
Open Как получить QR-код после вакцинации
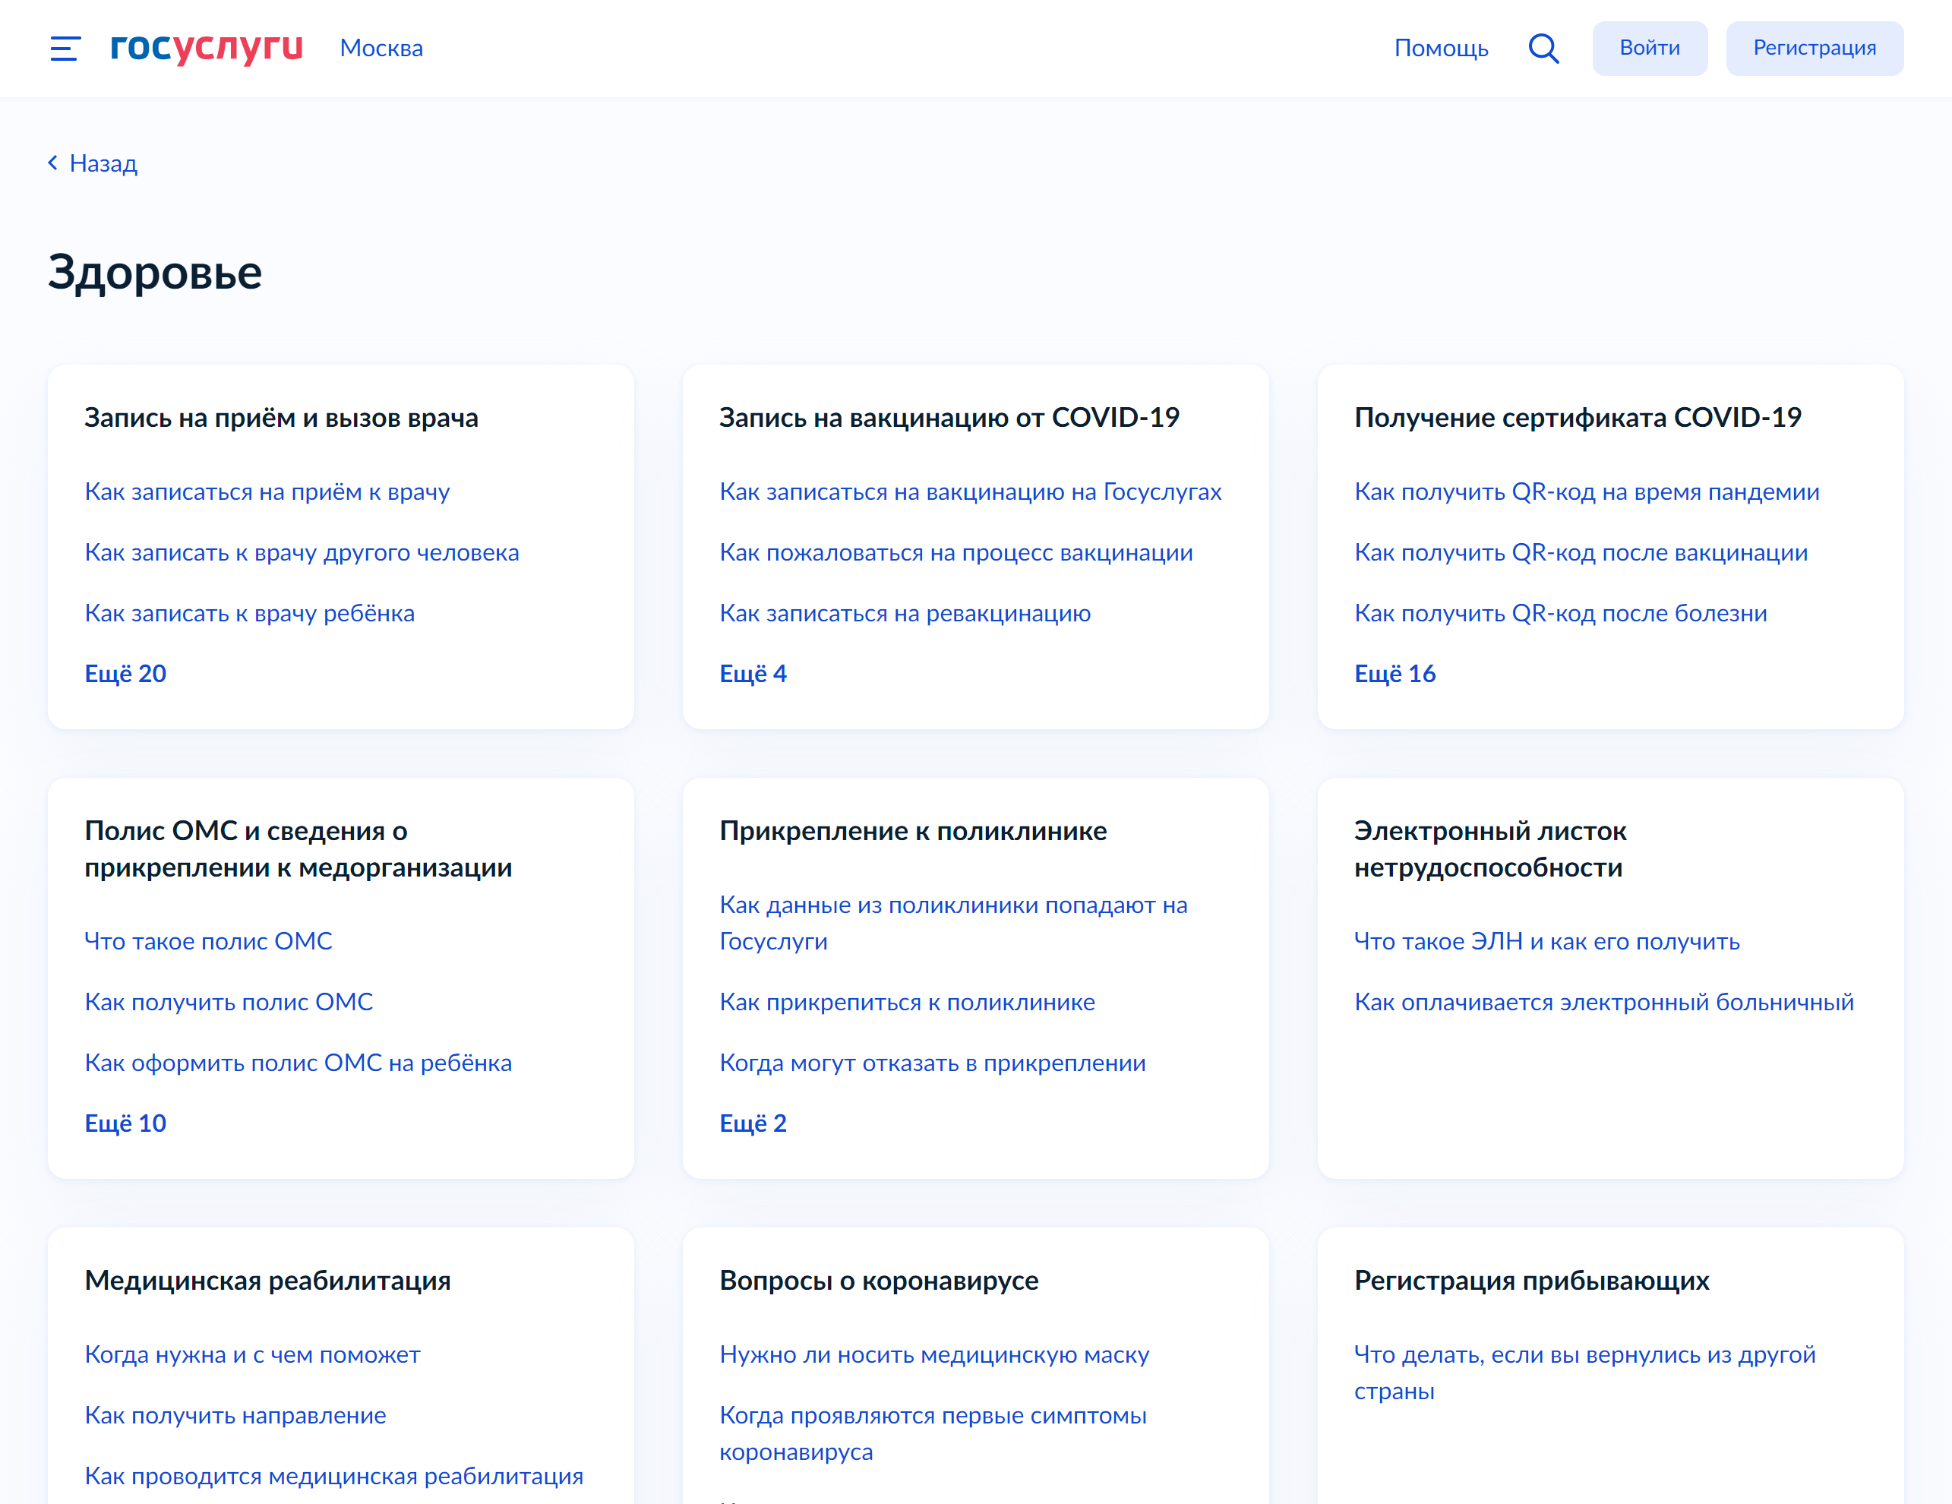coord(1580,552)
